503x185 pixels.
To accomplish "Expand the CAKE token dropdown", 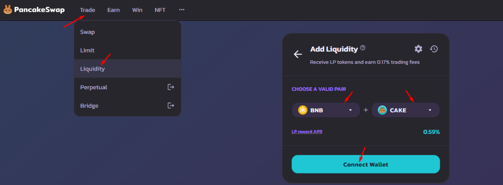I will (405, 110).
